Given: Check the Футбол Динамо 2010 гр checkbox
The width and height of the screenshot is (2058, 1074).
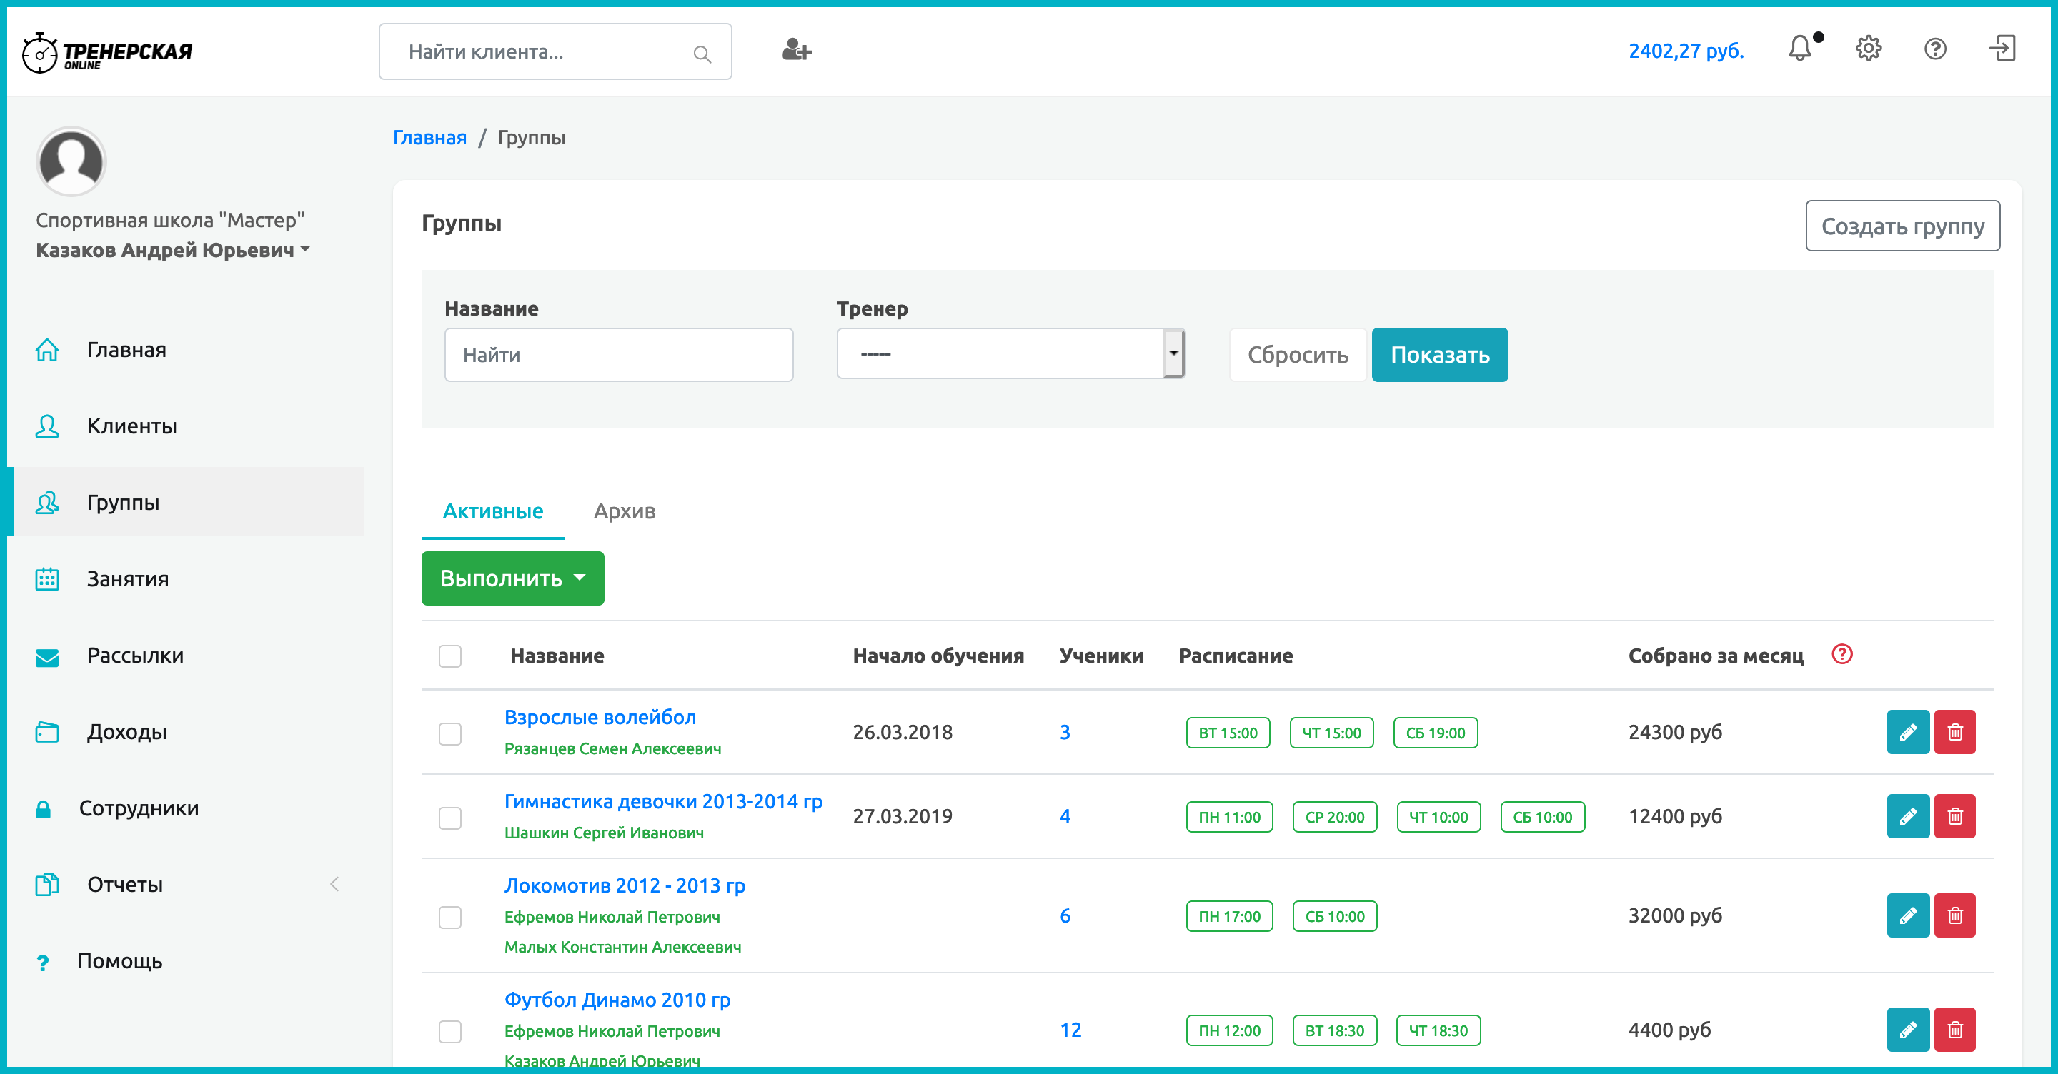Looking at the screenshot, I should point(449,1031).
